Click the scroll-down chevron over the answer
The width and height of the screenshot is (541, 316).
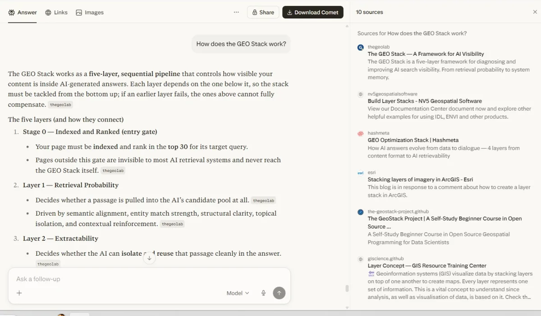click(149, 257)
